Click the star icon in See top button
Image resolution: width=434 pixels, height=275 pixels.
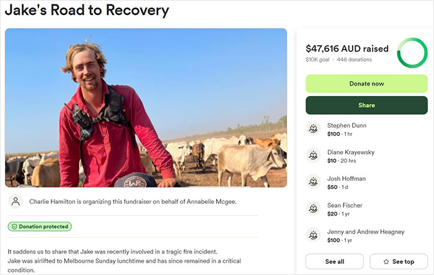[x=386, y=261]
